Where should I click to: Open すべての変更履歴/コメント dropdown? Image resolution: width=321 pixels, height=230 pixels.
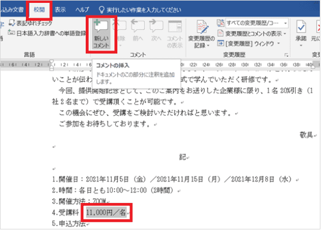click(257, 23)
